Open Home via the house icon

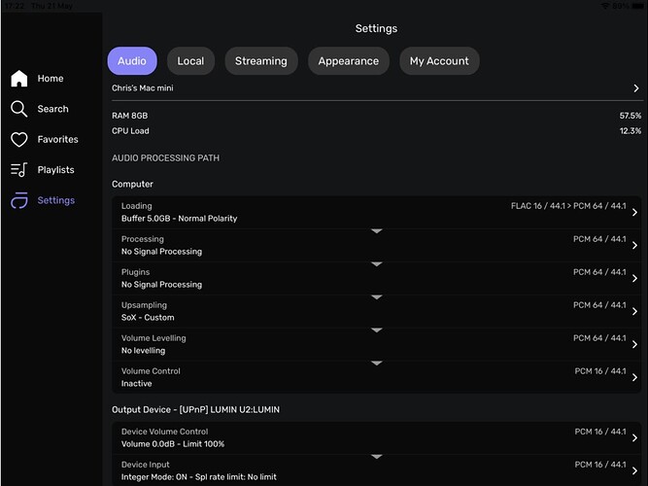pyautogui.click(x=19, y=78)
